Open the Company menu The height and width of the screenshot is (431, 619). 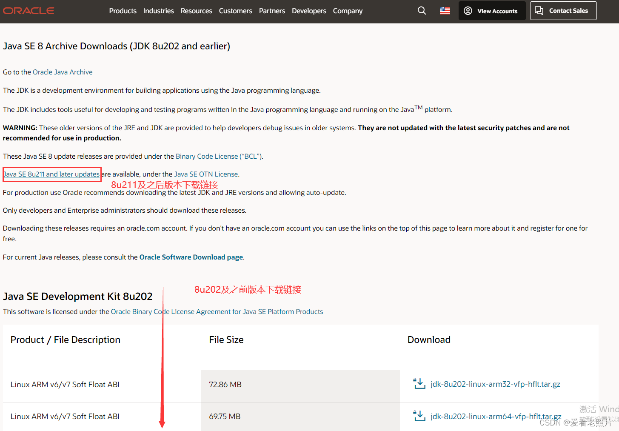pos(348,11)
